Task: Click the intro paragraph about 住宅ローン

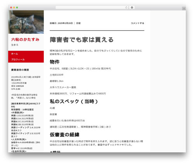Action: (x=96, y=52)
